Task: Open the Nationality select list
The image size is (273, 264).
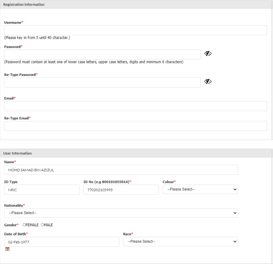Action: tap(121, 213)
